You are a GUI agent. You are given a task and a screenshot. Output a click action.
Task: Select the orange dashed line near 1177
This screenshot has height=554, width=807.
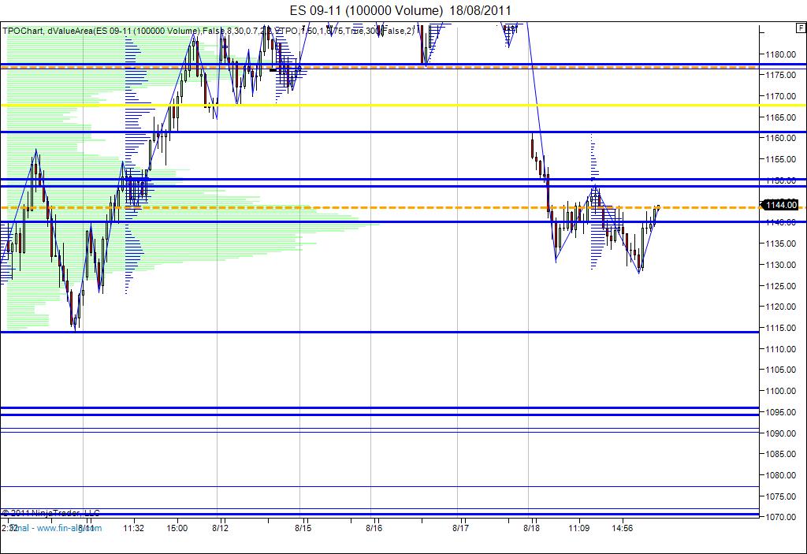[380, 67]
